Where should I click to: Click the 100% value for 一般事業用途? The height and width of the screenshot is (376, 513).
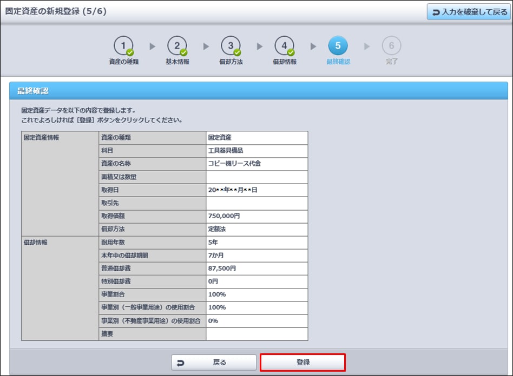pos(257,308)
